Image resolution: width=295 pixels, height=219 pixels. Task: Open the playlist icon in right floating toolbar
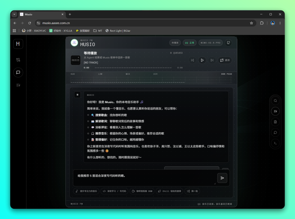point(275,111)
